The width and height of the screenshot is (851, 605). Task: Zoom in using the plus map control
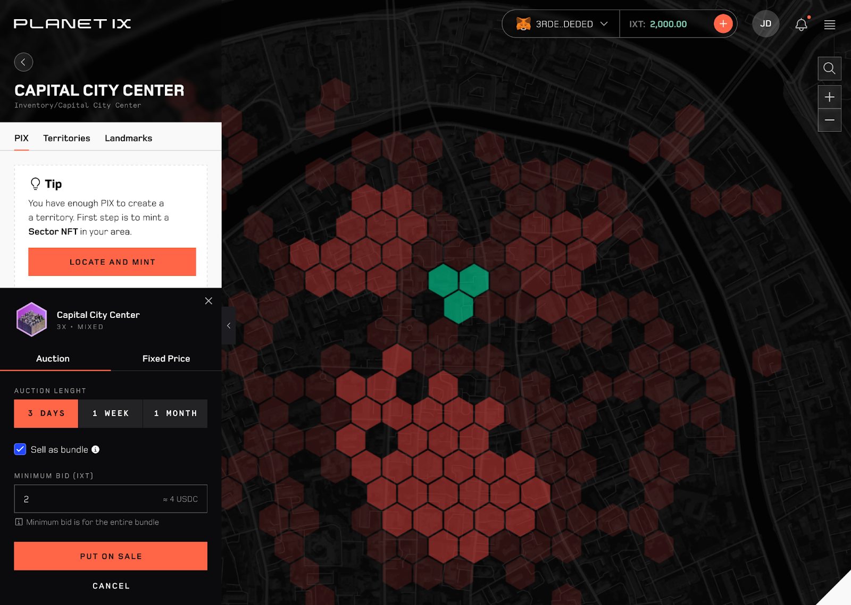coord(829,97)
